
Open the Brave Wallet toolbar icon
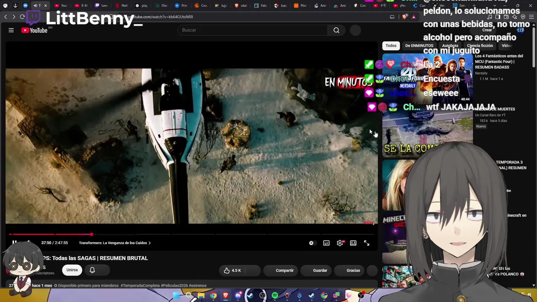coord(506,17)
